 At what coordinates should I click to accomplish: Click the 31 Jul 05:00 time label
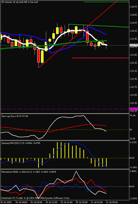(x=112, y=202)
